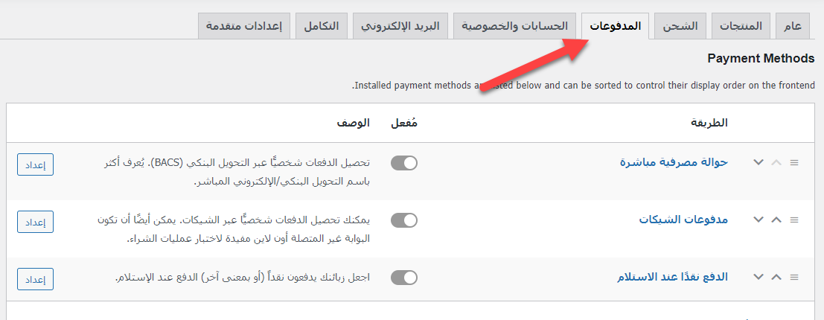Enable the حوالة مصرفية مباشرة payment toggle

point(404,162)
